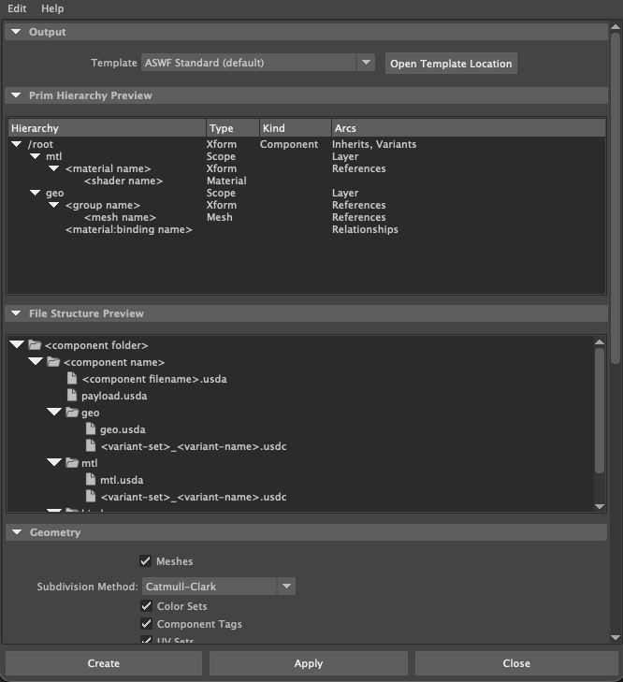
Task: Click the Open Template Location button
Action: click(x=451, y=64)
